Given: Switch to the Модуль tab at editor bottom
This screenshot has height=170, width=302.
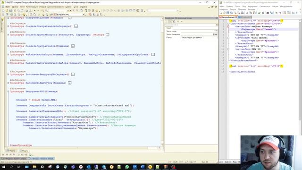Looking at the screenshot, I should [x=24, y=151].
